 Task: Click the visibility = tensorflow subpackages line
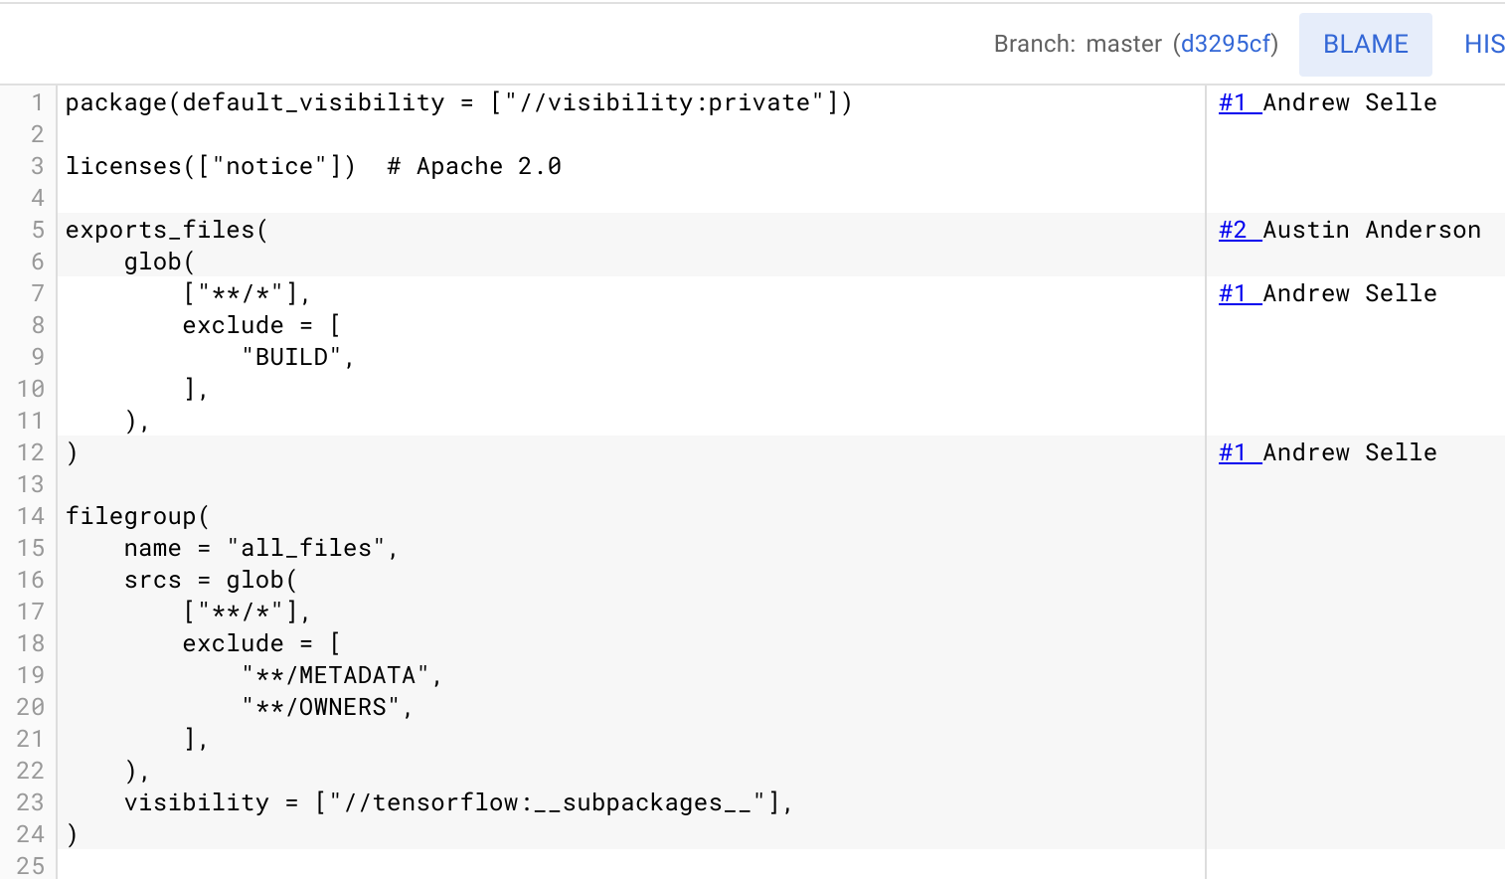tap(457, 802)
